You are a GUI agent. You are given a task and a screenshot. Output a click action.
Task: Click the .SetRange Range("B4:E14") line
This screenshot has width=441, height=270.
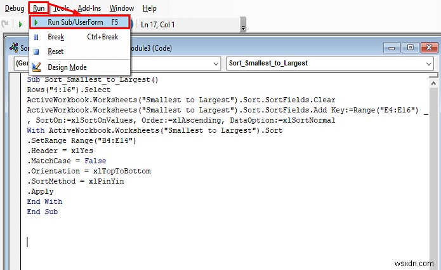coord(82,140)
